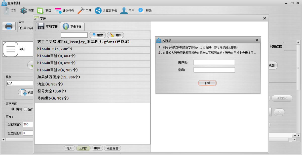Viewport: 302px width, 155px height.
Task: Select the 单个字体 radio option
Action: pos(21,28)
